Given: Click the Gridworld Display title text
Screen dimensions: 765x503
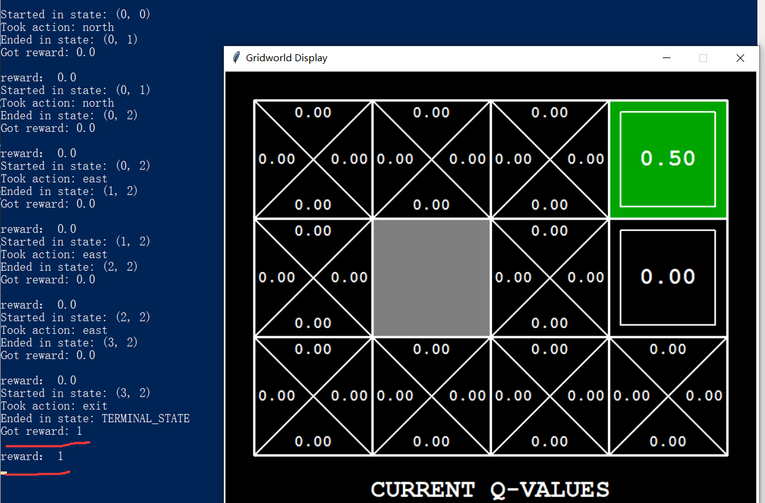Looking at the screenshot, I should click(x=287, y=57).
